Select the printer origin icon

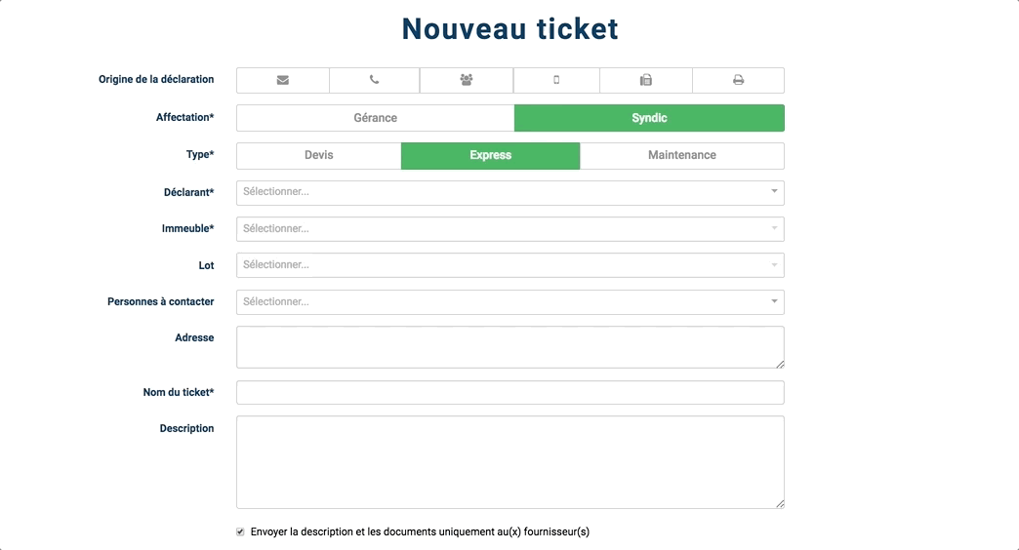pos(738,80)
